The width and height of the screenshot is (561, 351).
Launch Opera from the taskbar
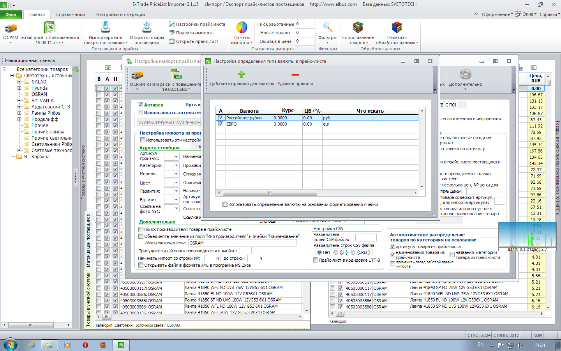tap(85, 345)
